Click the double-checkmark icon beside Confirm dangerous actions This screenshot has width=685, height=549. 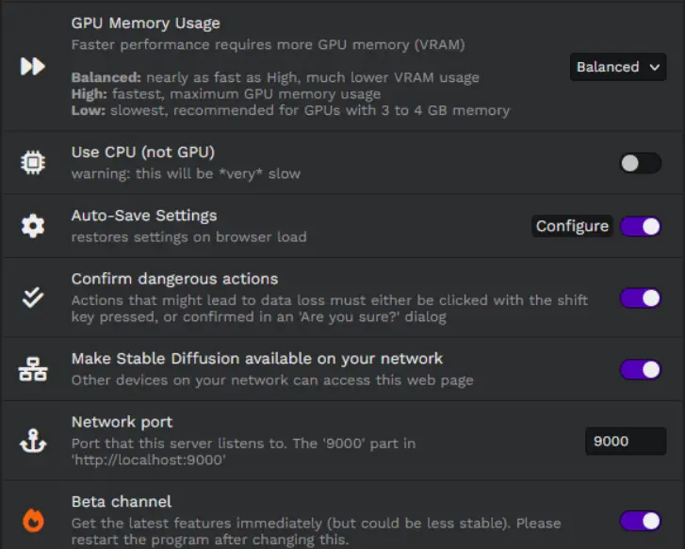pyautogui.click(x=33, y=298)
